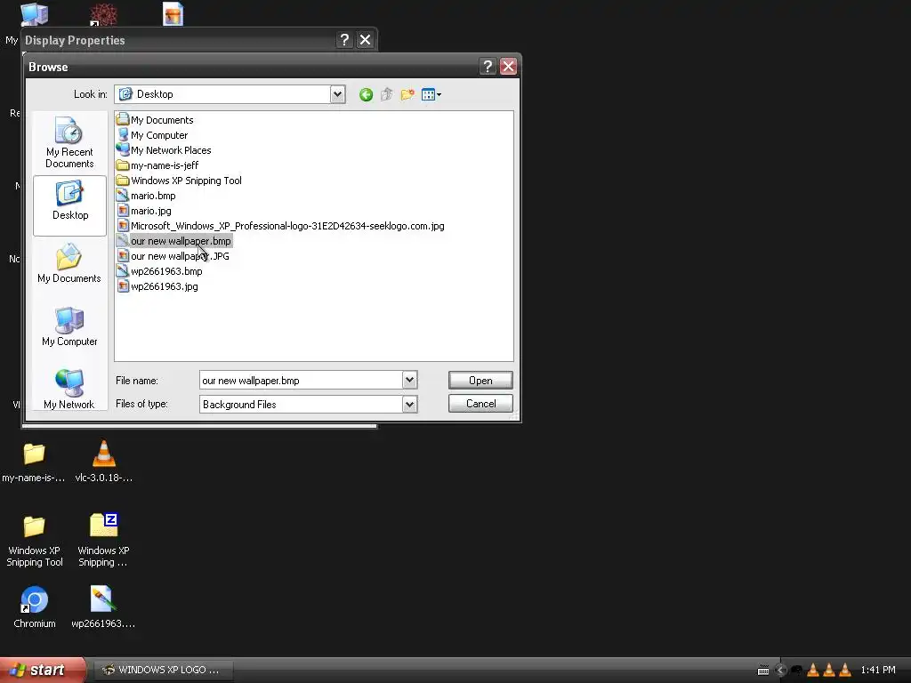
Task: Open My Network in the places bar
Action: [69, 390]
